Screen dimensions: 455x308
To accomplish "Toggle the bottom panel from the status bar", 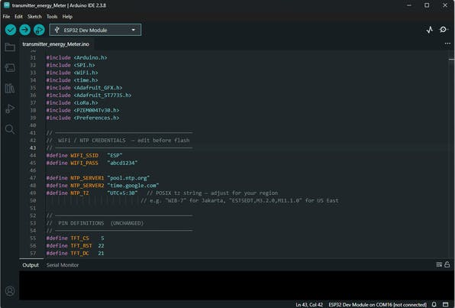I will [446, 304].
